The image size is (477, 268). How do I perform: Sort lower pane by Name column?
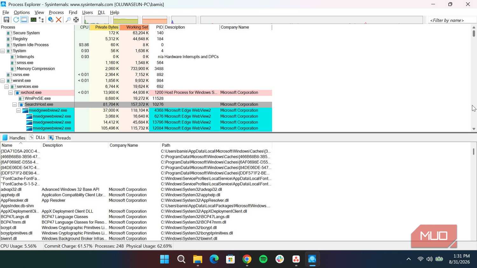(x=21, y=145)
